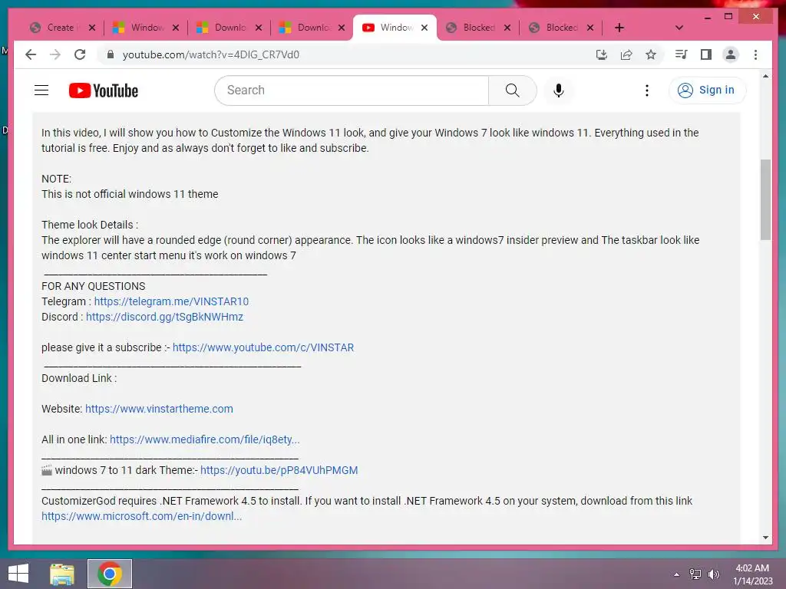
Task: Show hidden system tray icons arrow
Action: (676, 574)
